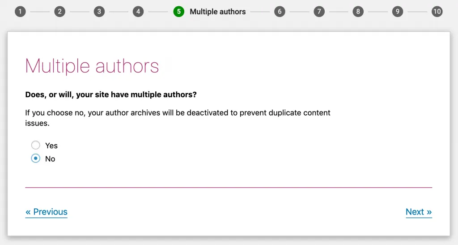Click the 'Yes' option label text

[51, 146]
